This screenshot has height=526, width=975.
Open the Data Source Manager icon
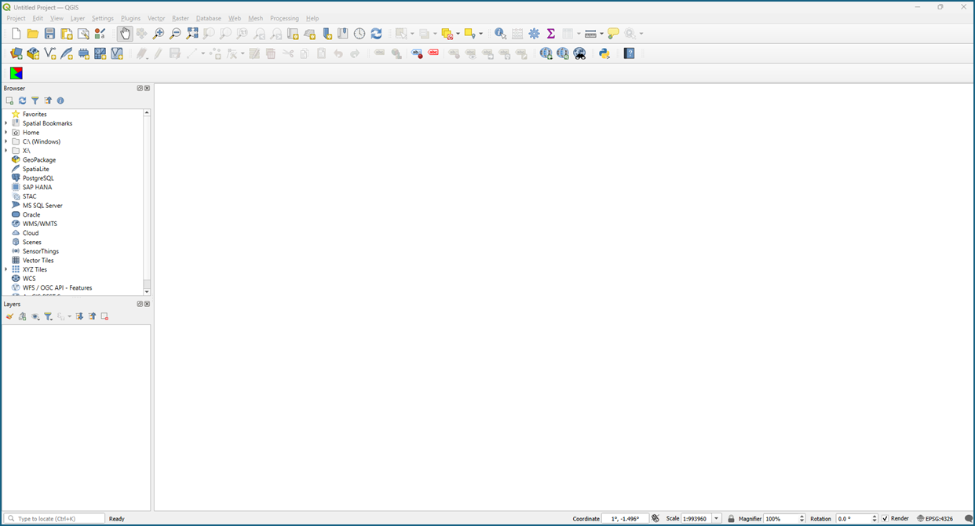click(16, 53)
